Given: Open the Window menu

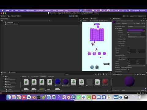Looking at the screenshot, I should (x=60, y=10).
